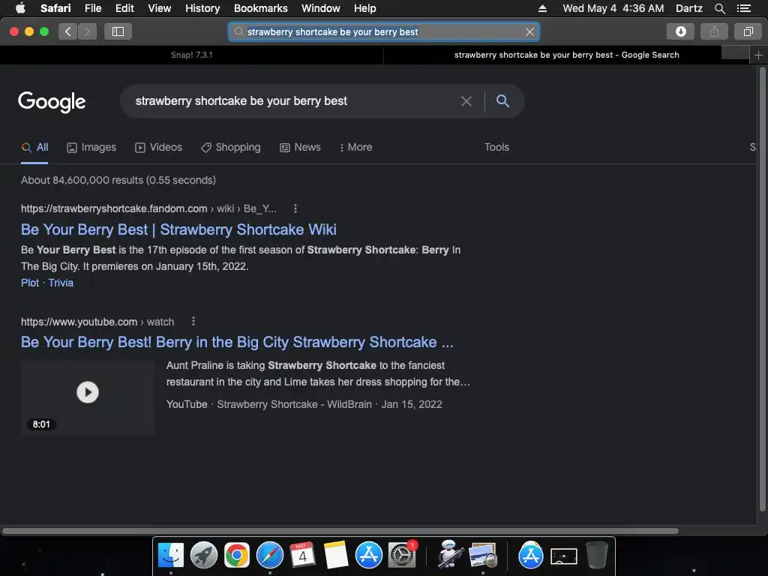Viewport: 768px width, 576px height.
Task: Play the 8:01 video thumbnail
Action: pos(88,397)
